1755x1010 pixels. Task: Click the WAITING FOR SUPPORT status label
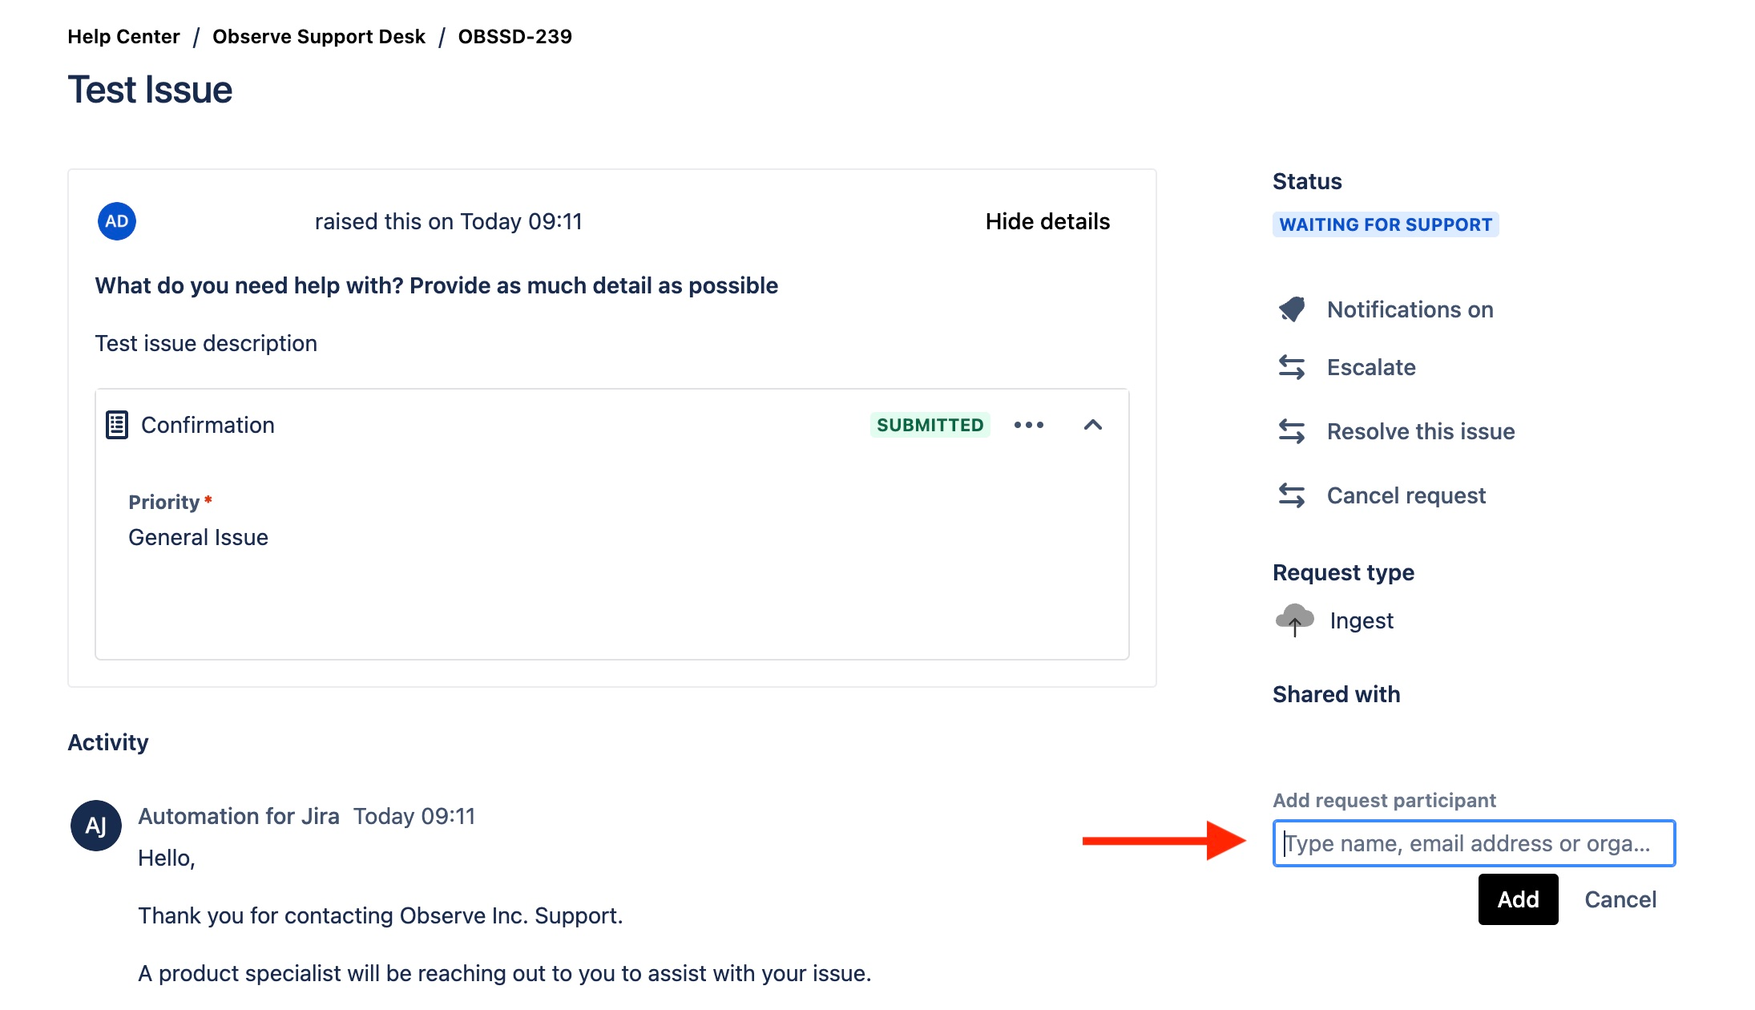tap(1386, 224)
